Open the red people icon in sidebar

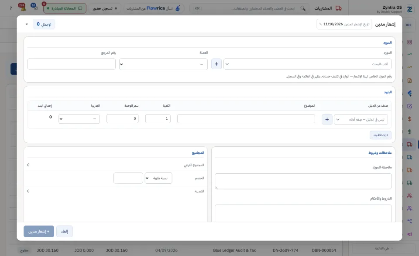tap(409, 196)
